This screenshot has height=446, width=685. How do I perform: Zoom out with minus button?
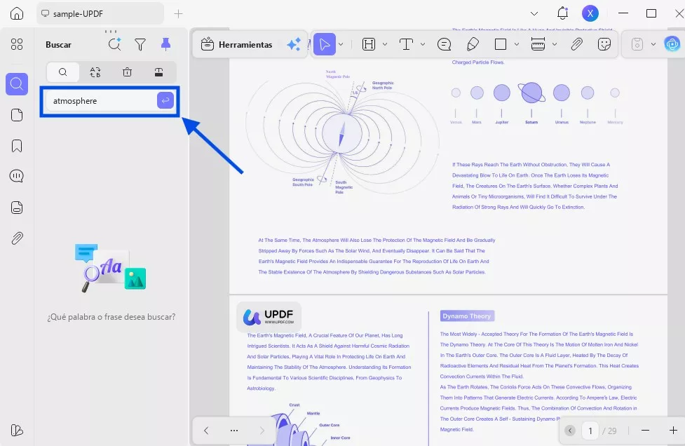645,431
